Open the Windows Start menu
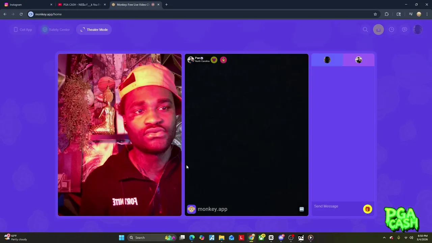432x243 pixels. 122,238
